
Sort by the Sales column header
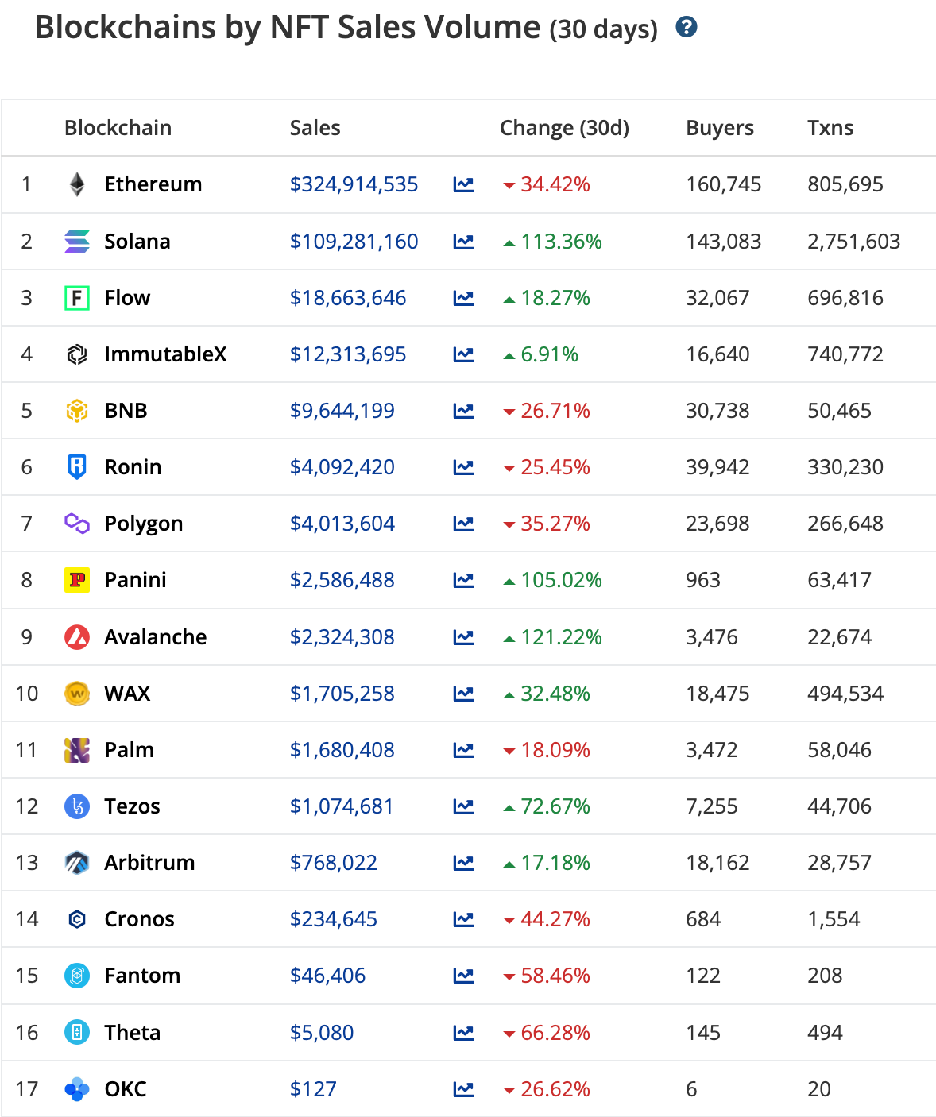[x=315, y=128]
